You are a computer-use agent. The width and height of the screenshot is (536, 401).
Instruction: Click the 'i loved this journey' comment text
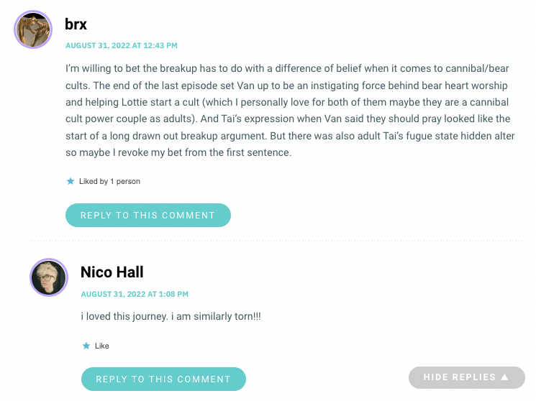pos(171,316)
